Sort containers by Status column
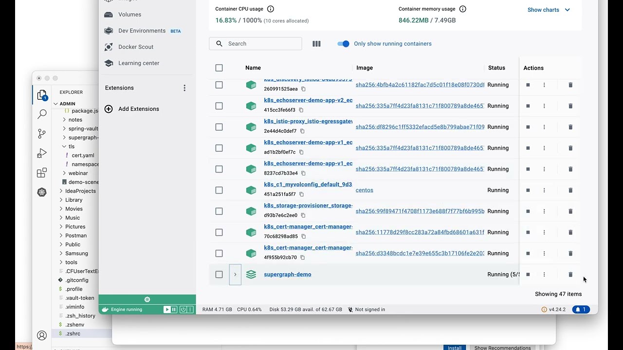623x350 pixels. pyautogui.click(x=496, y=68)
